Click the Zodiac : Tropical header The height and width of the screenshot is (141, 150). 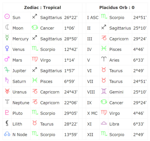[x=42, y=7]
